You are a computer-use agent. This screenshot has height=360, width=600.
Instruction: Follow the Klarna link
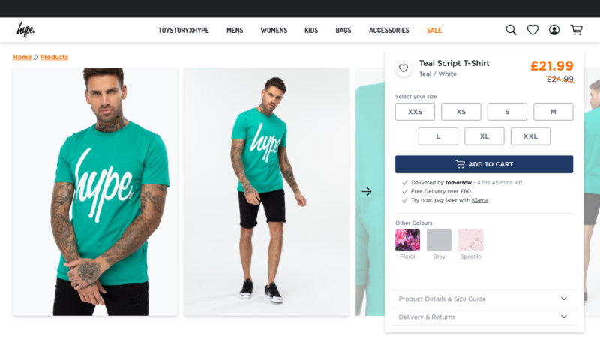pyautogui.click(x=480, y=200)
